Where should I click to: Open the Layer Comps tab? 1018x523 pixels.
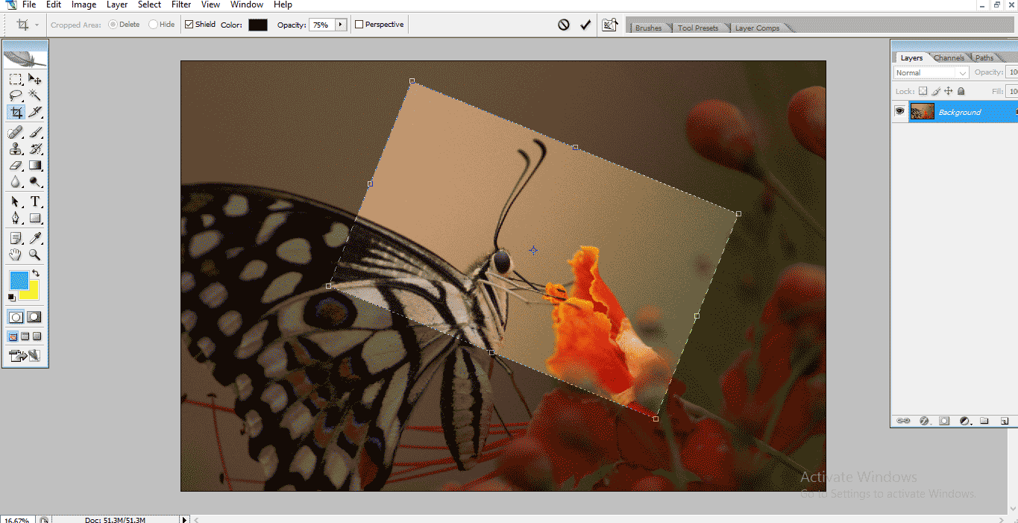point(757,28)
